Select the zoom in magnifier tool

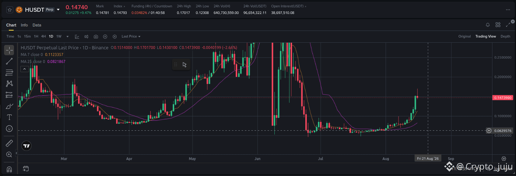point(9,155)
